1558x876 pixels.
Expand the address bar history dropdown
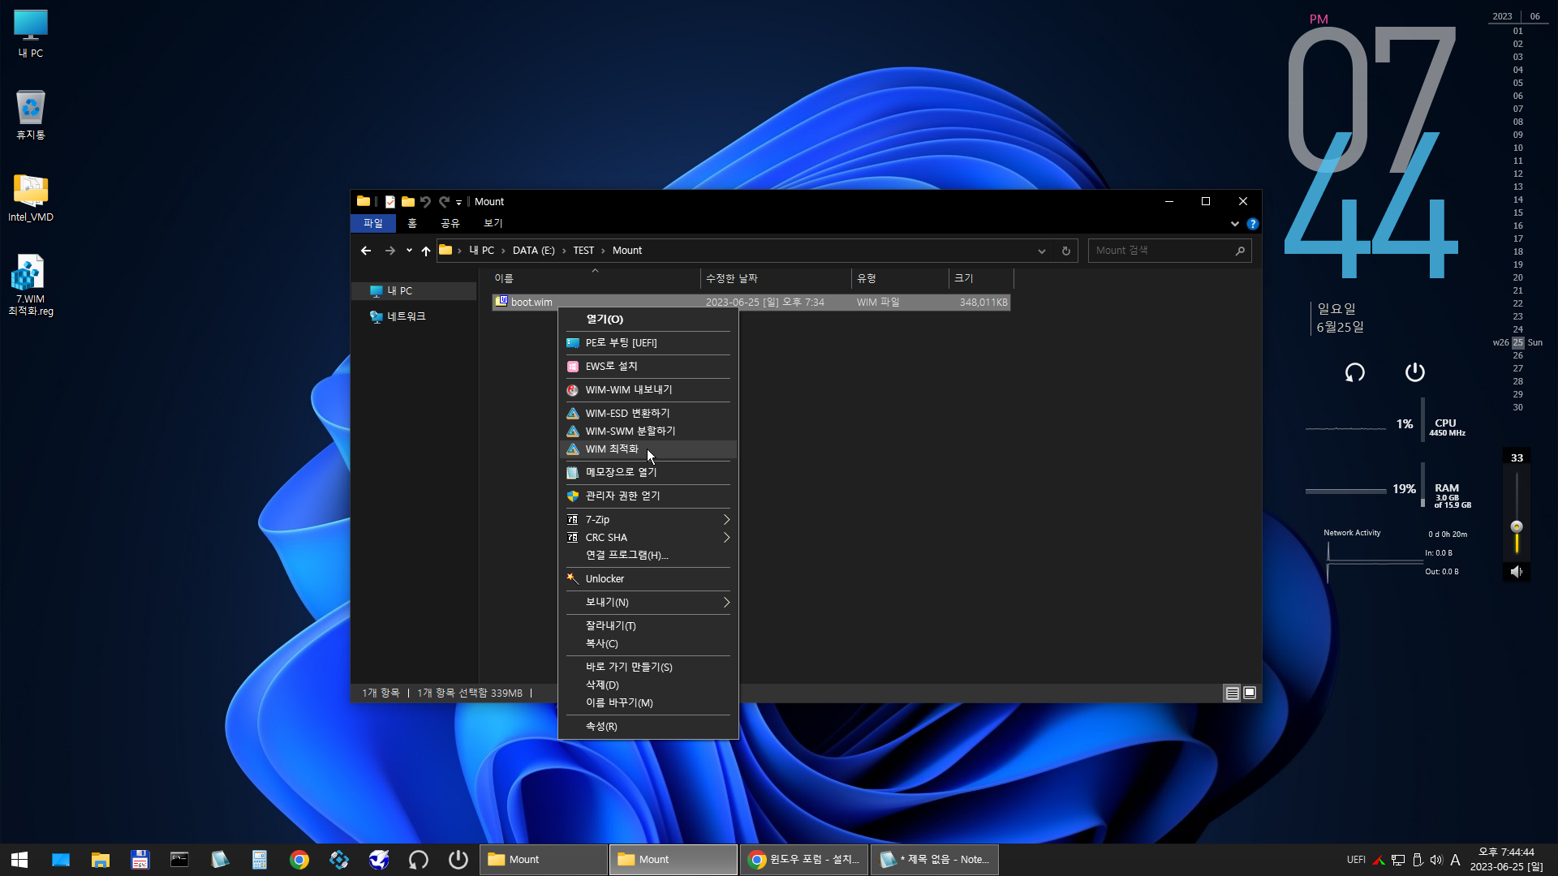1042,251
